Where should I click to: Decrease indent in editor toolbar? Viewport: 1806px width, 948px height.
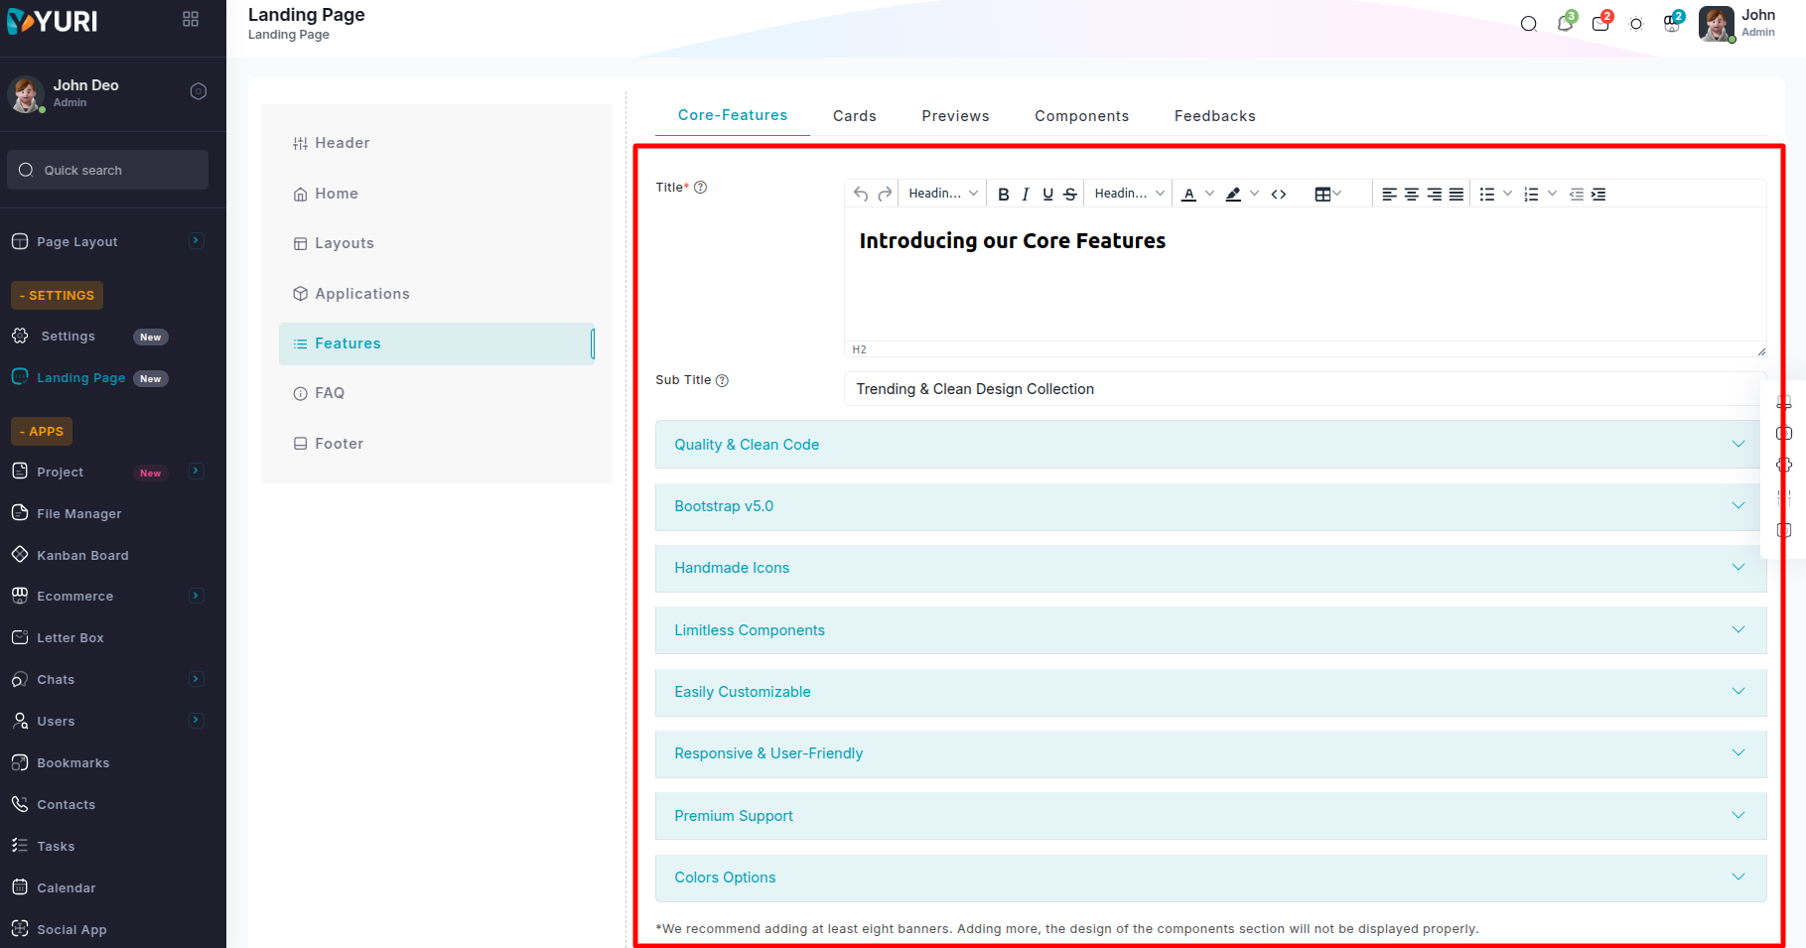[1576, 194]
